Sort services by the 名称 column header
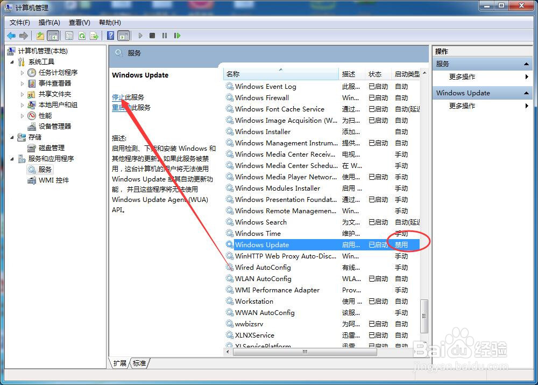Screen dimensions: 538x385 click(x=281, y=74)
